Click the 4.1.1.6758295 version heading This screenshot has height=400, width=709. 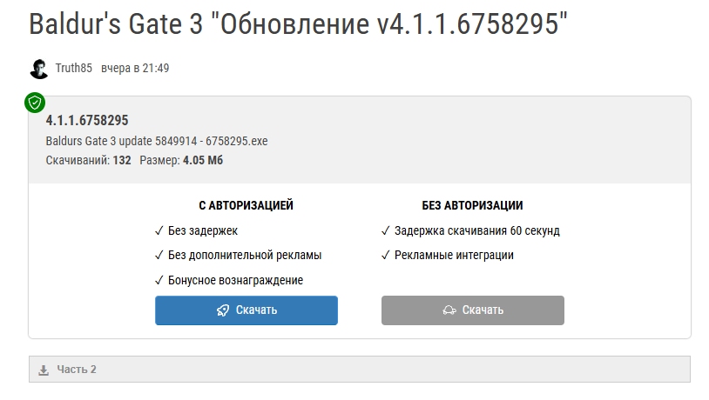[87, 121]
